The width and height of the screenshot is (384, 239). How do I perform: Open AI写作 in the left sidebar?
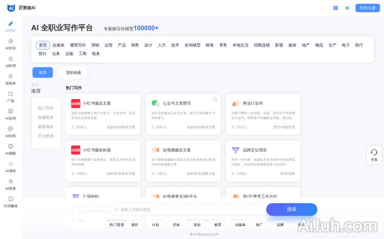[10, 27]
